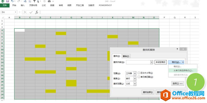This screenshot has width=207, height=103.
Task: Open the 插入 ribbon tab
Action: click(x=23, y=5)
